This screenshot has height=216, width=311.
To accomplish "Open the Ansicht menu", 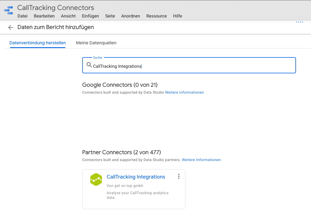I will click(x=68, y=16).
